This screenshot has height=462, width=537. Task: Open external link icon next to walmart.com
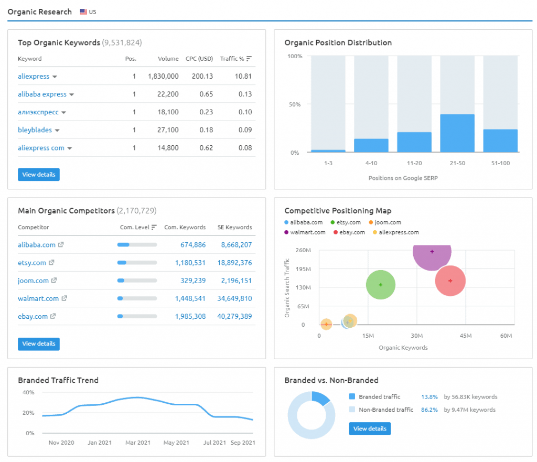[x=65, y=298]
